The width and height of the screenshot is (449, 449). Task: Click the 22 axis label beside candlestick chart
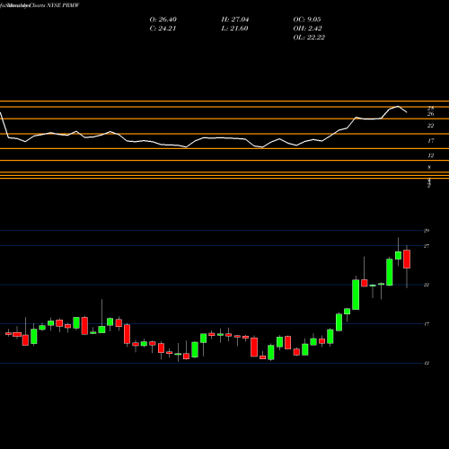tap(427, 285)
